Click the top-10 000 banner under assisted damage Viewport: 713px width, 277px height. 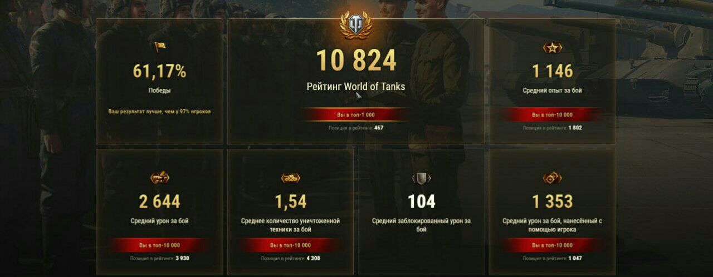pos(552,245)
